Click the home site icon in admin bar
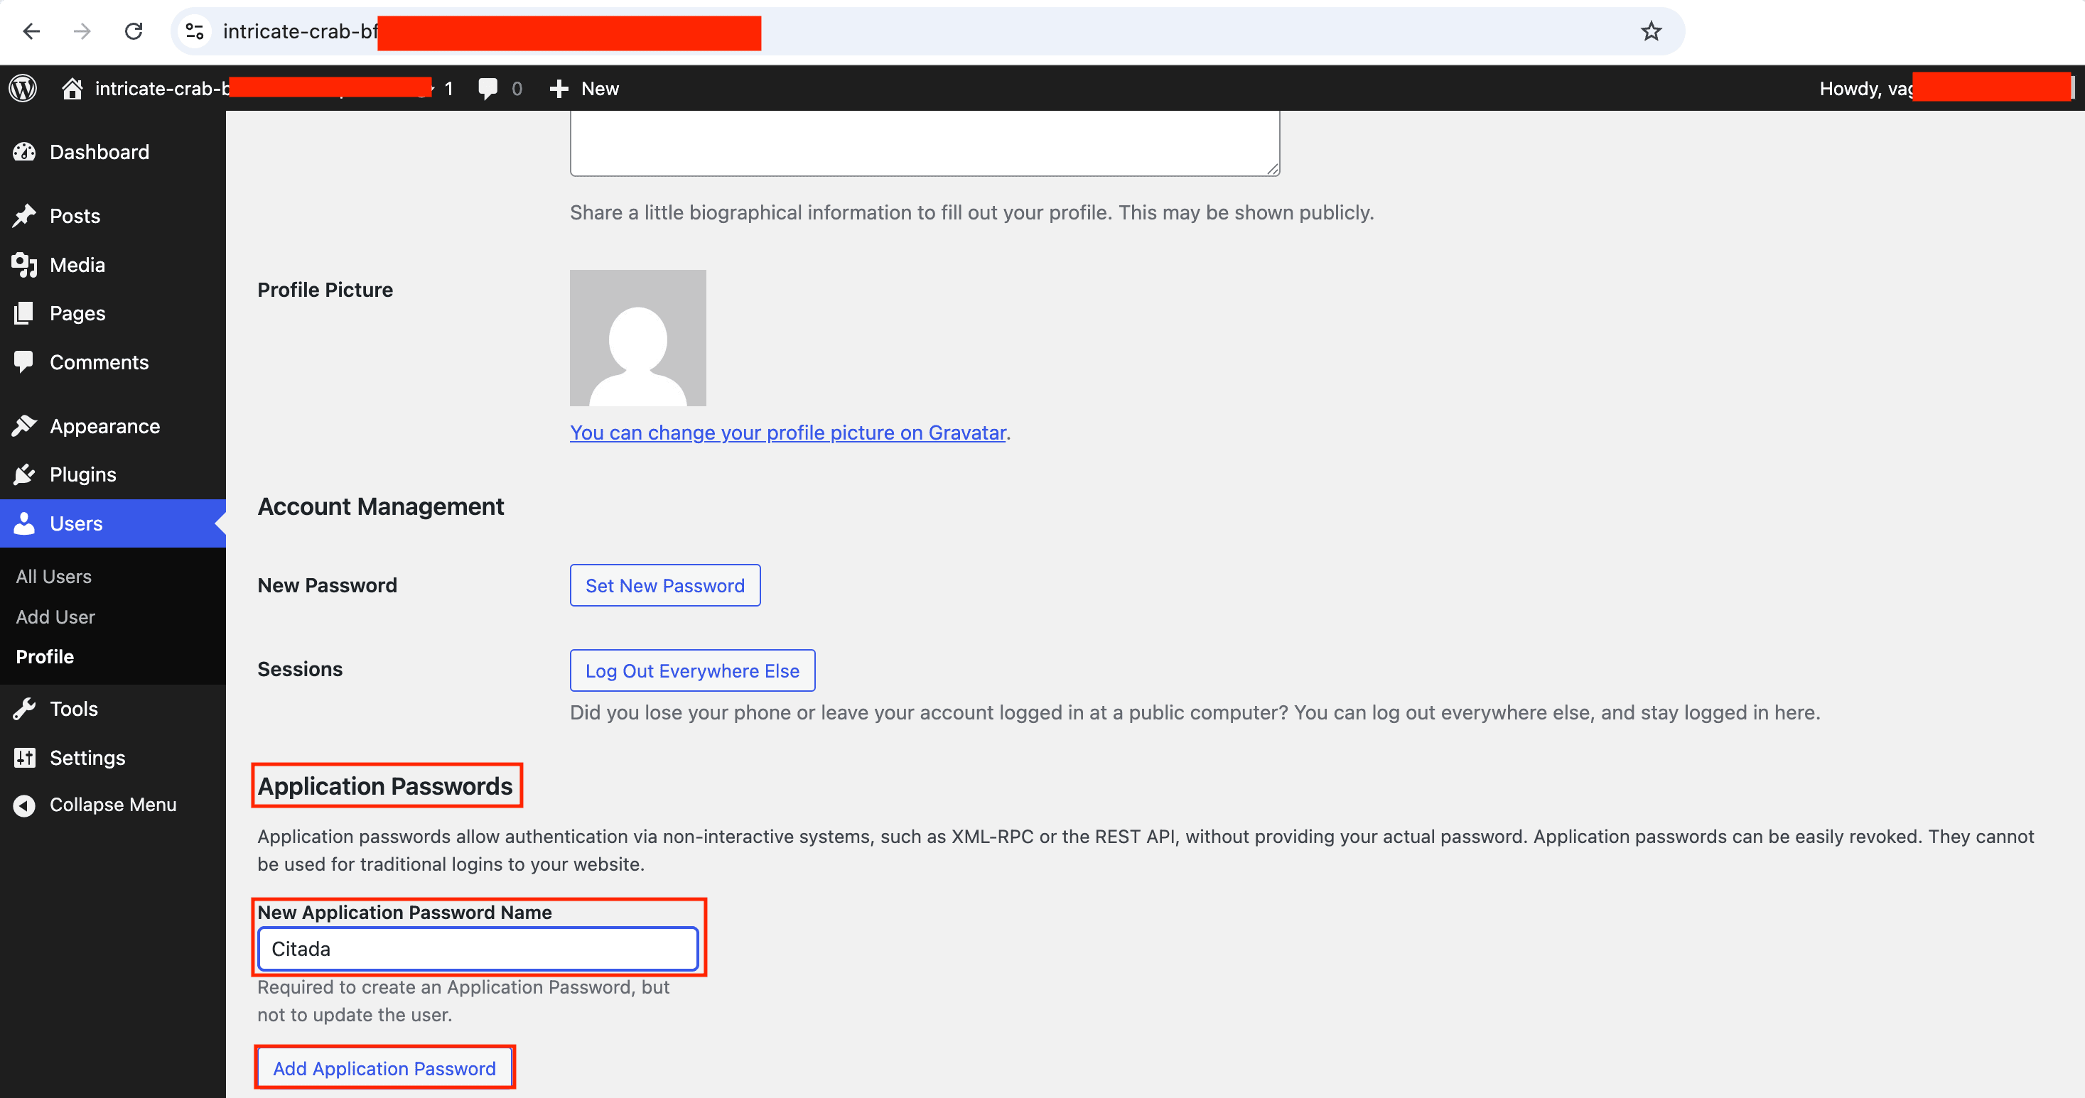The width and height of the screenshot is (2085, 1098). tap(72, 88)
